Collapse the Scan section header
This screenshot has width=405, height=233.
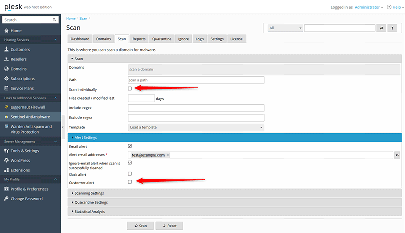point(235,59)
